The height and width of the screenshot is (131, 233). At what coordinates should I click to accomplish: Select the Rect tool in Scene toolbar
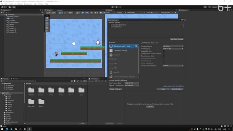(47, 28)
